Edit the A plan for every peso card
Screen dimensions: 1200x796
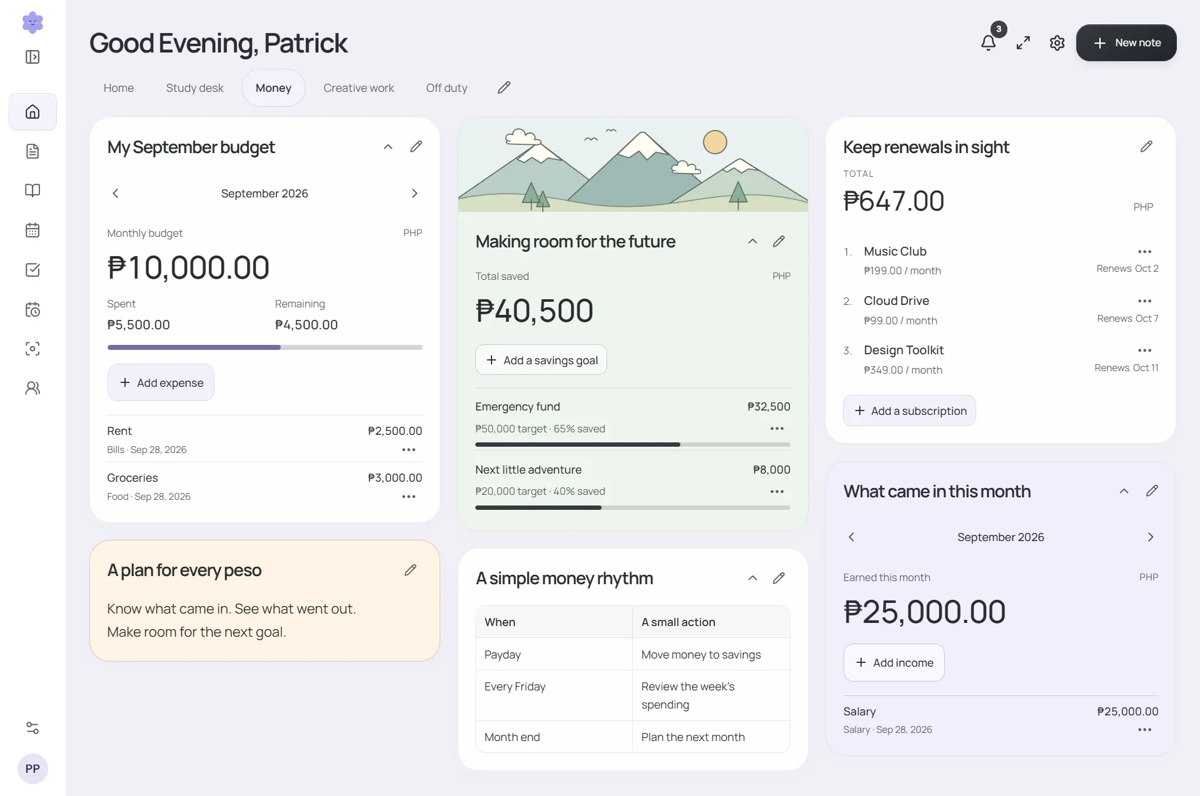410,570
